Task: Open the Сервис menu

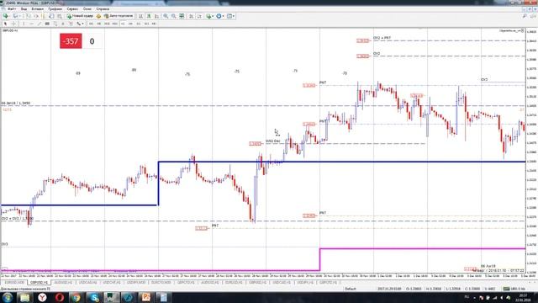Action: click(x=72, y=9)
